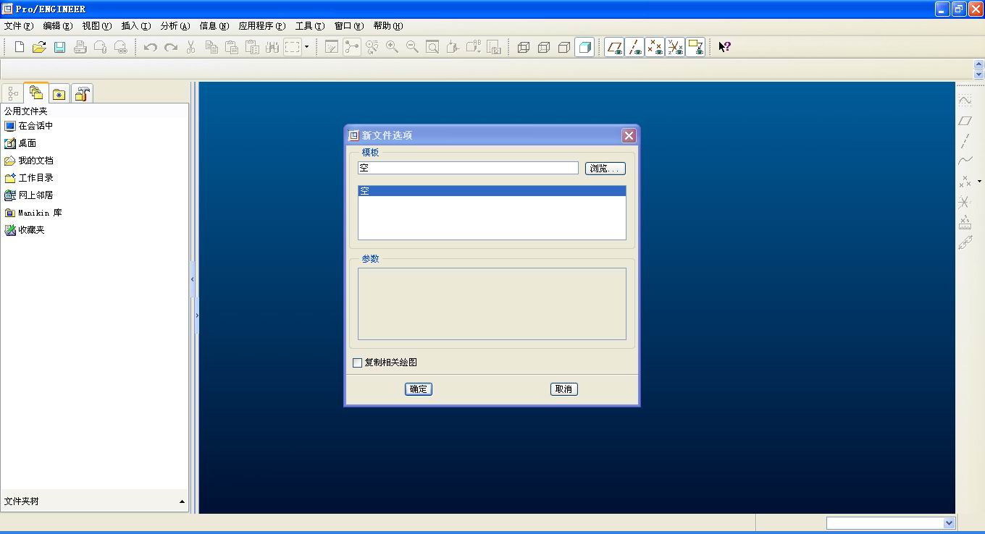Save the current file
985x534 pixels.
(x=59, y=47)
